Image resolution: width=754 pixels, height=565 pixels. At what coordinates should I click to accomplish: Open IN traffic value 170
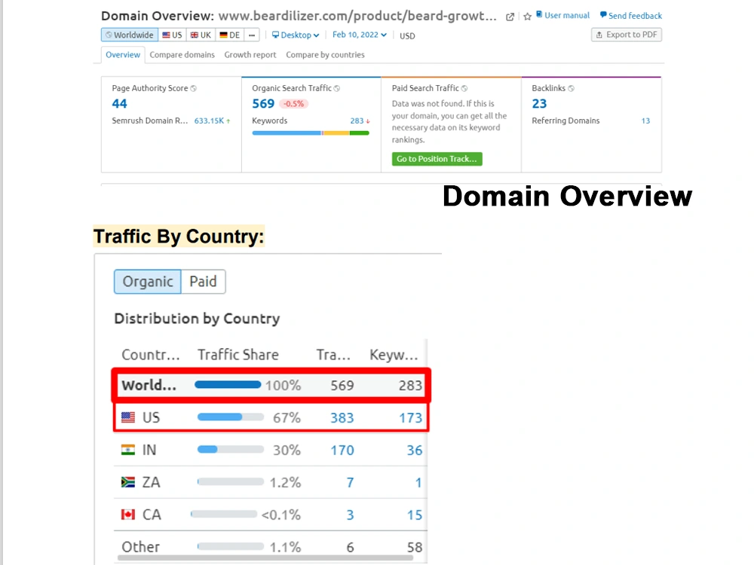[342, 450]
